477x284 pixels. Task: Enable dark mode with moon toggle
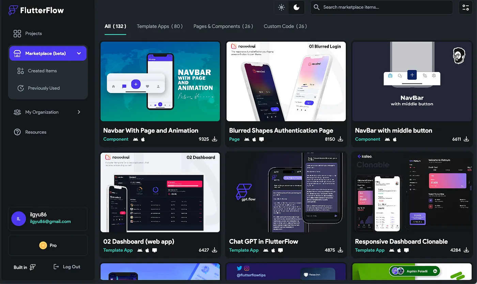pyautogui.click(x=296, y=7)
